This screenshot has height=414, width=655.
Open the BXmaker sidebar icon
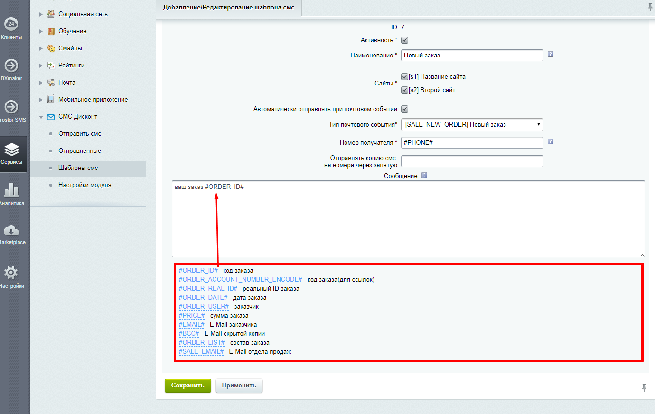tap(11, 69)
